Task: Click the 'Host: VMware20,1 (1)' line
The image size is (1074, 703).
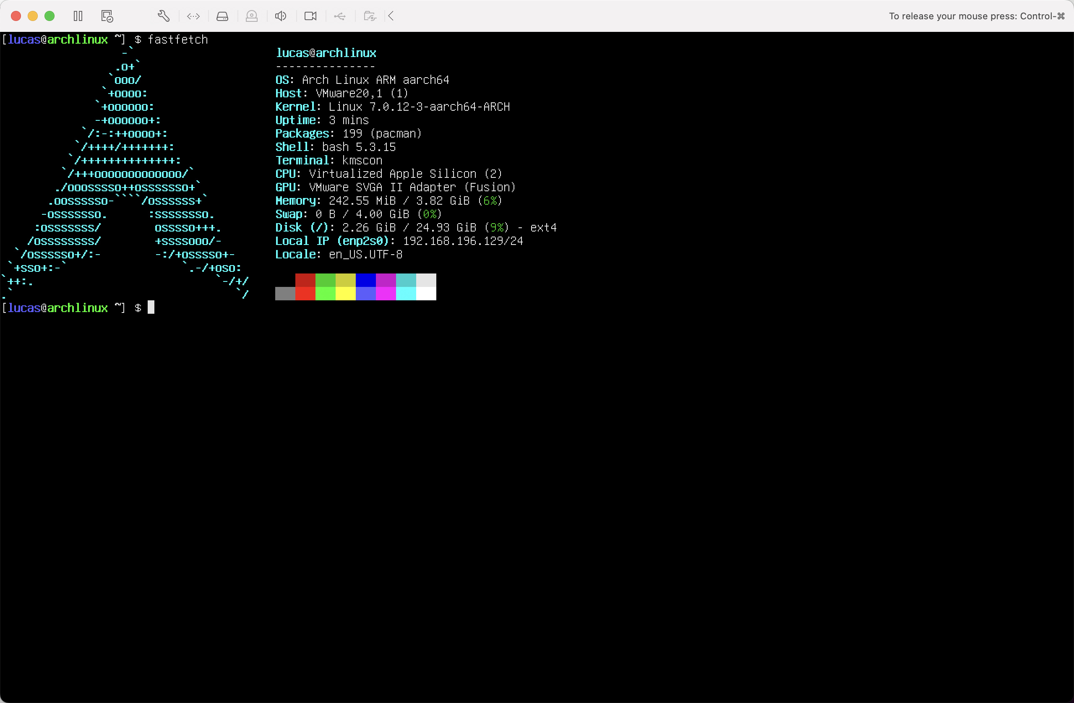Action: point(341,94)
